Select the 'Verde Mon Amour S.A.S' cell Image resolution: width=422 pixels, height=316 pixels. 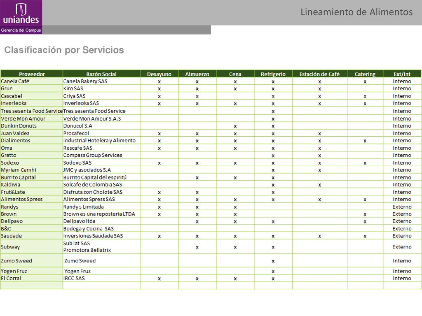pos(101,118)
